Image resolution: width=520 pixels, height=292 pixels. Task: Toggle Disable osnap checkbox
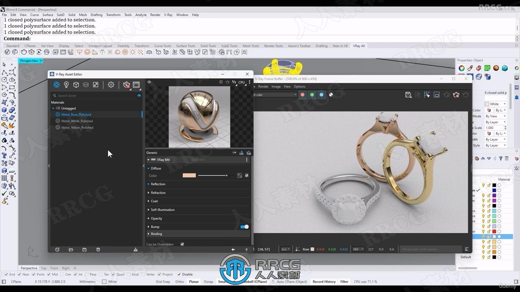pyautogui.click(x=179, y=275)
